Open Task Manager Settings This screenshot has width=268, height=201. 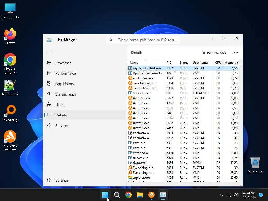[85, 180]
